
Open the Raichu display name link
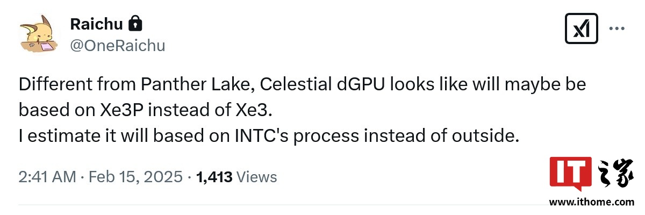[96, 24]
